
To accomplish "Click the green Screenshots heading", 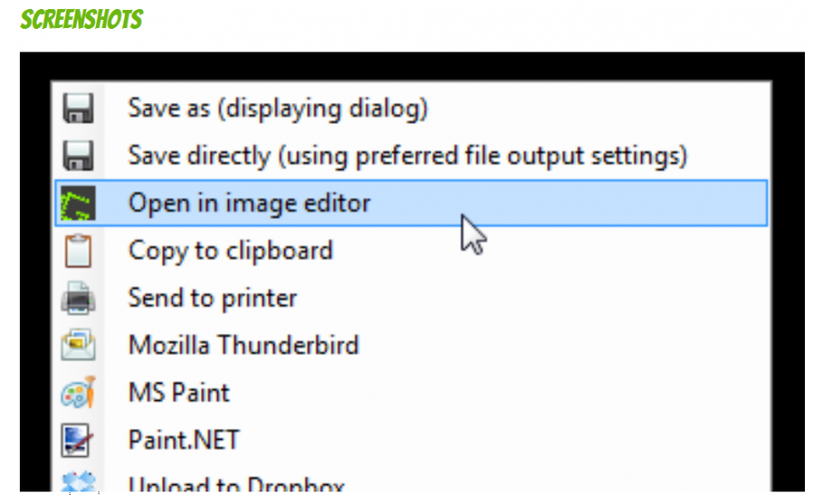I will click(x=81, y=20).
